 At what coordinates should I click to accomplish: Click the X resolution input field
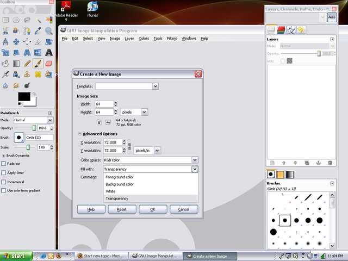coord(113,142)
